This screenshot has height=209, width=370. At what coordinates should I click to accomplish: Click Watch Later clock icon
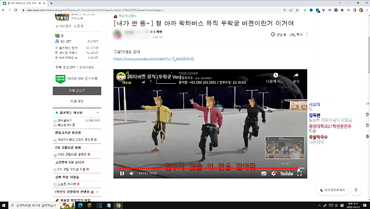(x=275, y=75)
